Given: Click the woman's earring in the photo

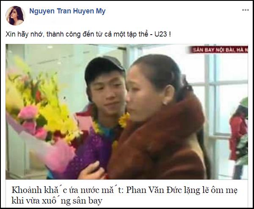Looking at the screenshot, I should click(166, 103).
